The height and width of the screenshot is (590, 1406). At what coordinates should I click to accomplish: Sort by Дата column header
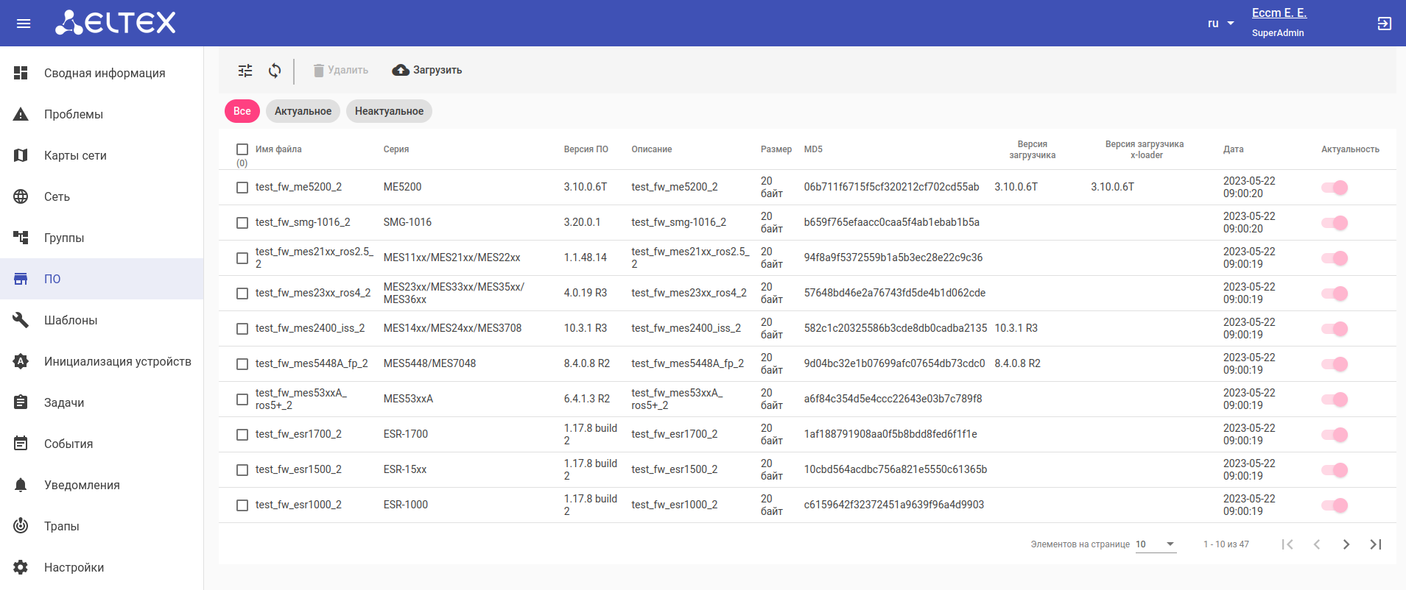[1234, 149]
